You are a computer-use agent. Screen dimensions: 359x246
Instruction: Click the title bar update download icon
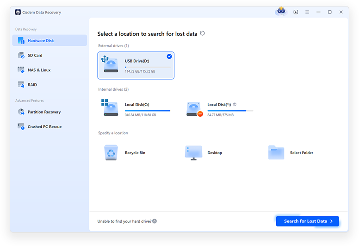click(296, 12)
